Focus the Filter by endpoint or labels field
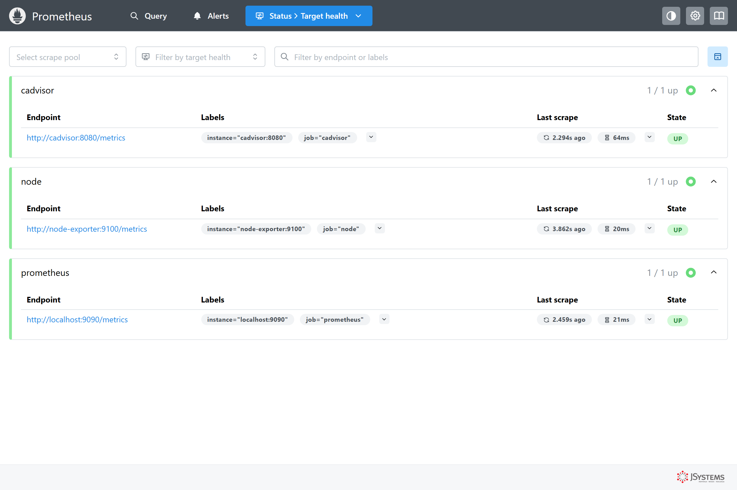 coord(486,57)
